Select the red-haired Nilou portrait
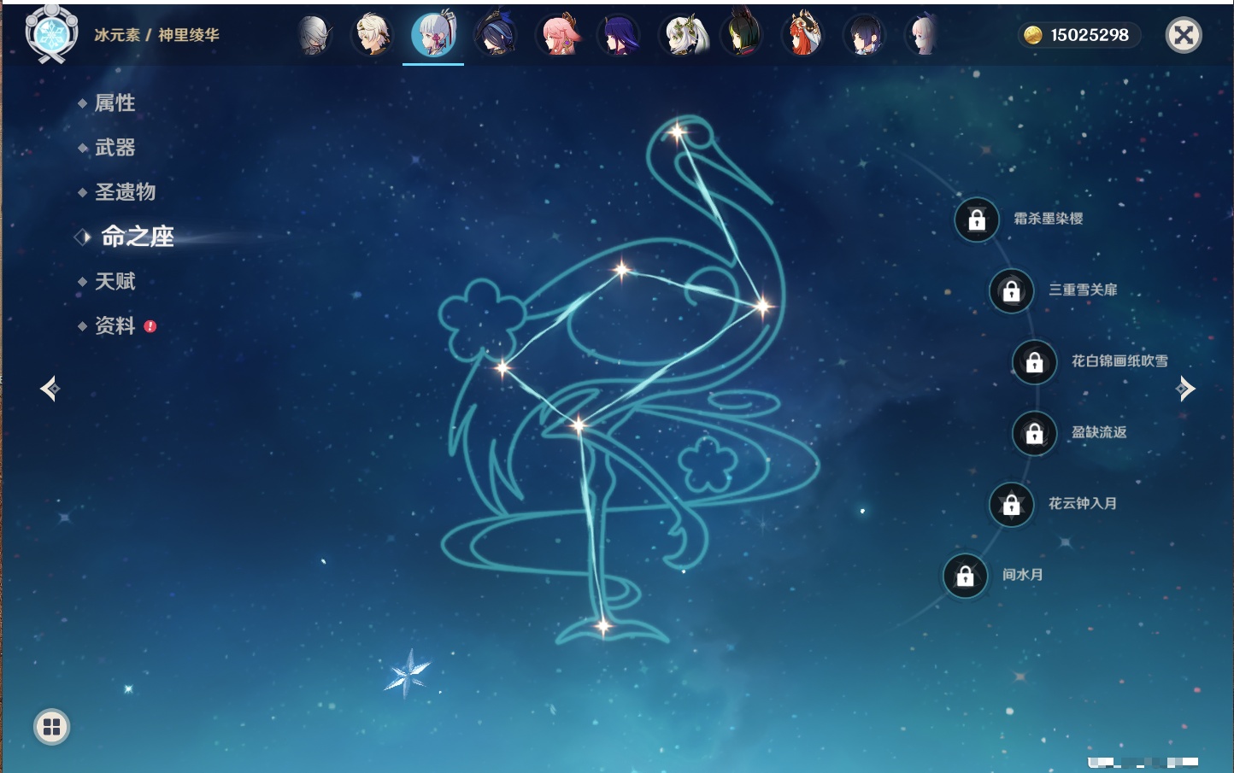This screenshot has width=1234, height=773. 802,35
